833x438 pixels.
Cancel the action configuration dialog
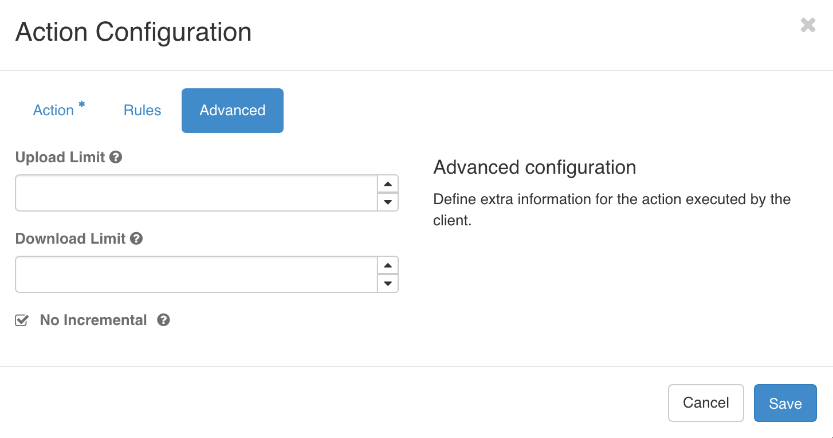pos(706,403)
